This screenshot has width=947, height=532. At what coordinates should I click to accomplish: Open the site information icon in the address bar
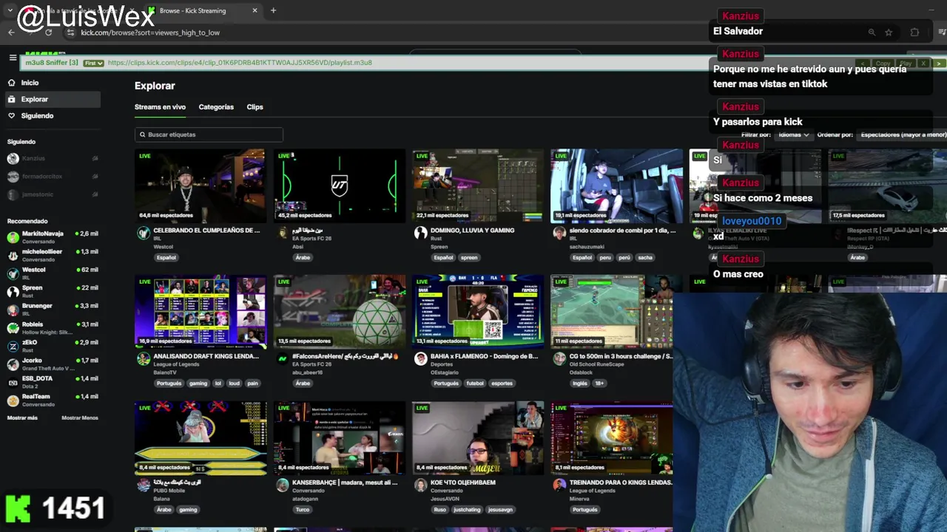tap(70, 33)
